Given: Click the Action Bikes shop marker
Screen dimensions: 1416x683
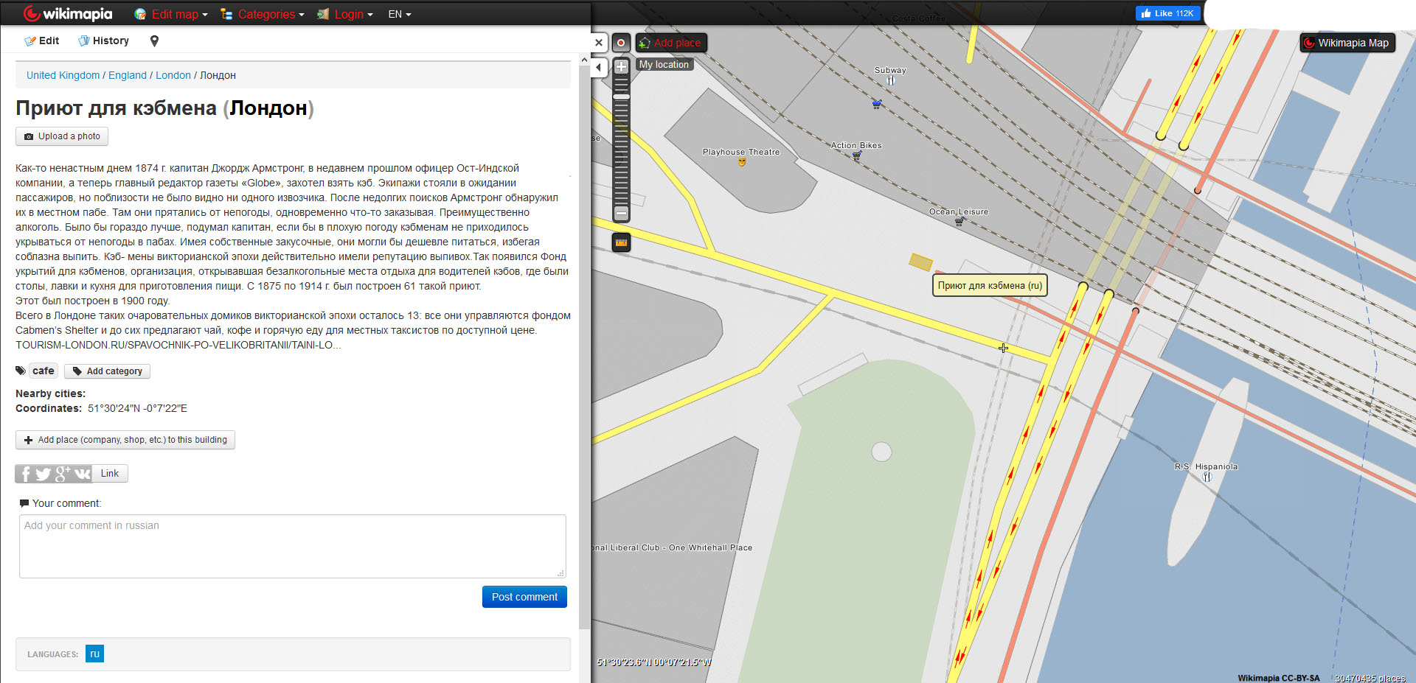Looking at the screenshot, I should coord(856,155).
